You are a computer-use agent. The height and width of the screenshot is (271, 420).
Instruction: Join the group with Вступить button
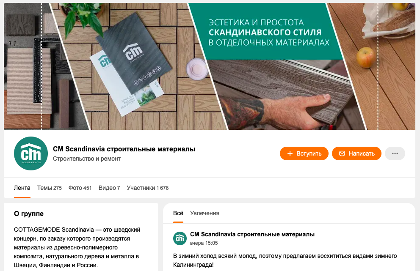click(304, 153)
